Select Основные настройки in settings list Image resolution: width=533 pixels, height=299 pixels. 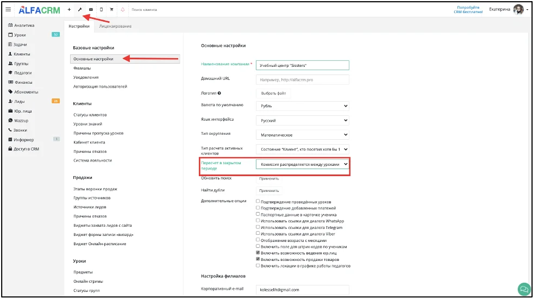tap(125, 59)
